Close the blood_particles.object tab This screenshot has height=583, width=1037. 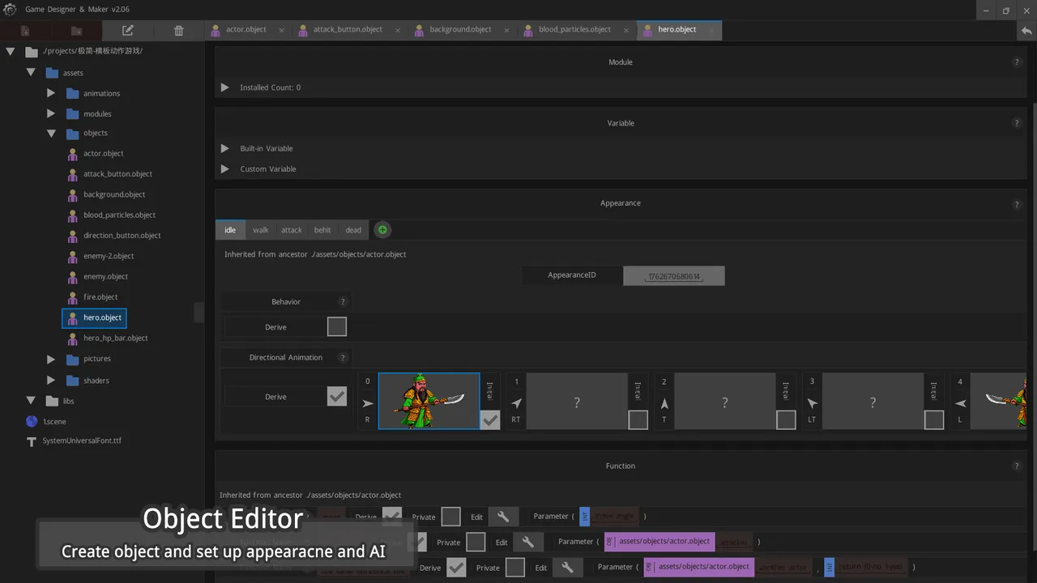626,30
